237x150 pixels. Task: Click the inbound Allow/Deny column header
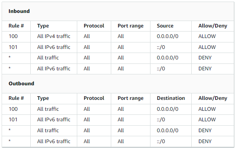213,26
